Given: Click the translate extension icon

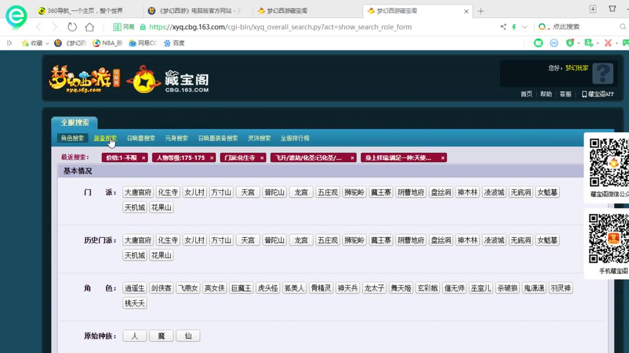Looking at the screenshot, I should click(x=589, y=43).
